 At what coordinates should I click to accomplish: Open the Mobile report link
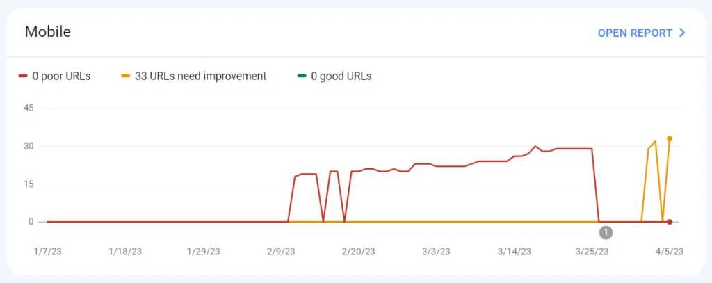pyautogui.click(x=634, y=33)
